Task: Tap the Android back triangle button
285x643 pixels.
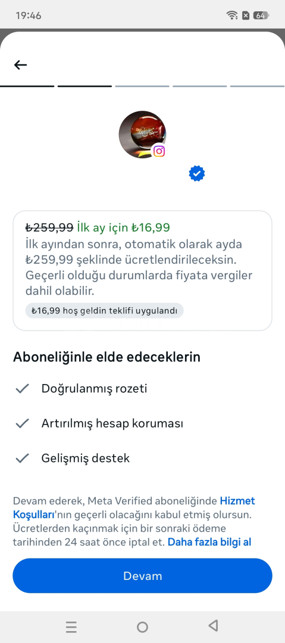Action: [213, 625]
